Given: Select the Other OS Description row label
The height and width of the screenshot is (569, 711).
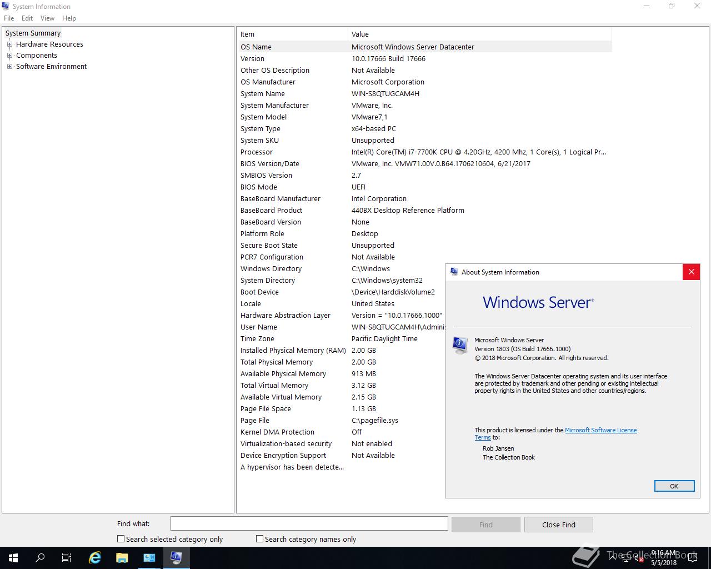Looking at the screenshot, I should [x=275, y=70].
